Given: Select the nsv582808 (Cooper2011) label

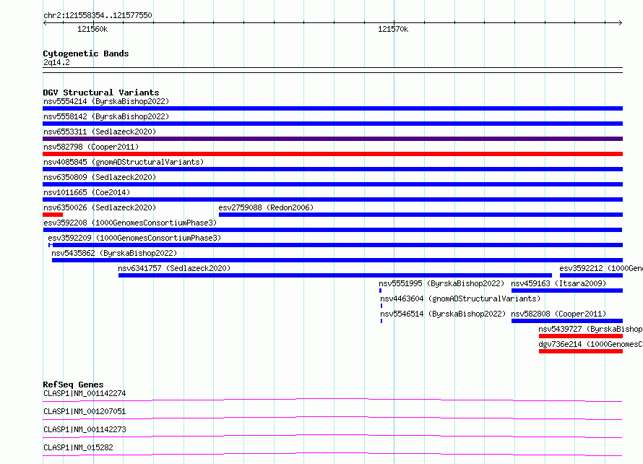Looking at the screenshot, I should point(558,314).
